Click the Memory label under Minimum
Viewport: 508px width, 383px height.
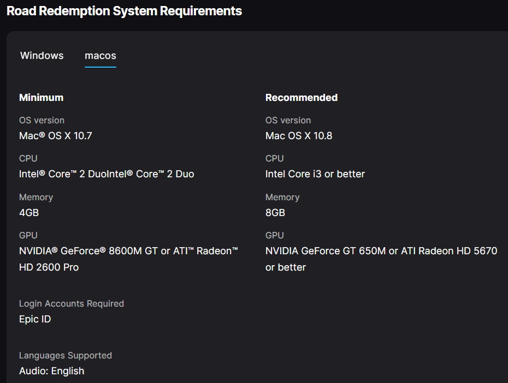coord(36,197)
